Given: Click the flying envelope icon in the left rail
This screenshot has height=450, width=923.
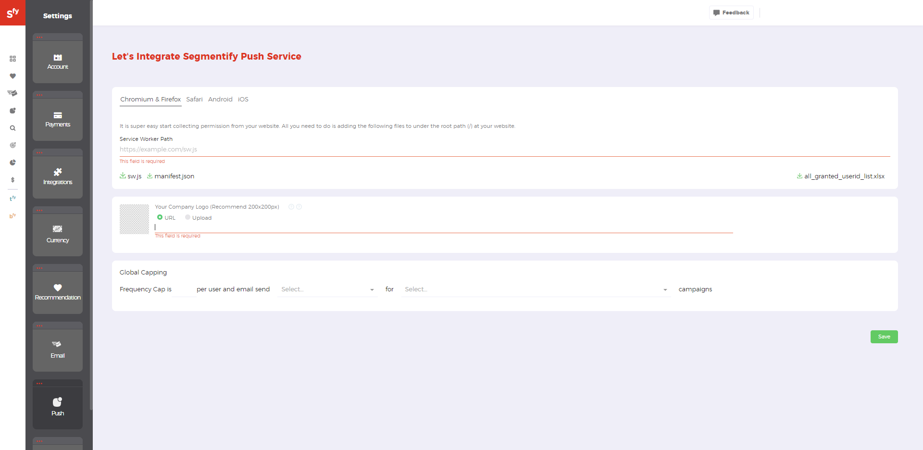Looking at the screenshot, I should coord(12,93).
